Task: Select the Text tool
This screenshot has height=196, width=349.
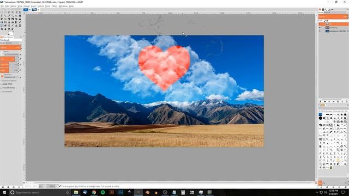Action: (9, 22)
